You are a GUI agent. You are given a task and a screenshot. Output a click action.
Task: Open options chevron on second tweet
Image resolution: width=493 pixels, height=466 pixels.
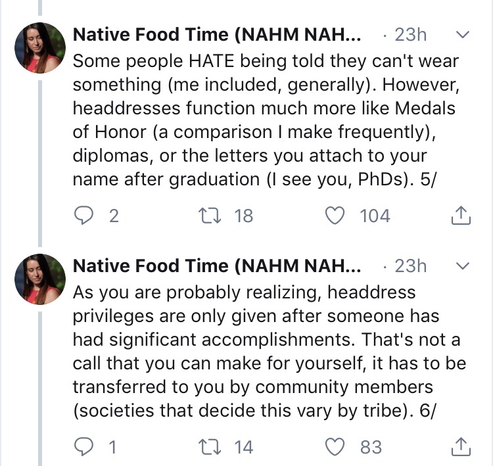coord(462,266)
